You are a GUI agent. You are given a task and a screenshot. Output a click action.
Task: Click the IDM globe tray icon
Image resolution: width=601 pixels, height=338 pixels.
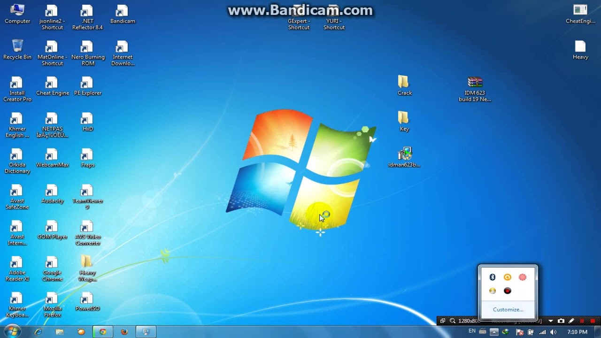(x=506, y=332)
